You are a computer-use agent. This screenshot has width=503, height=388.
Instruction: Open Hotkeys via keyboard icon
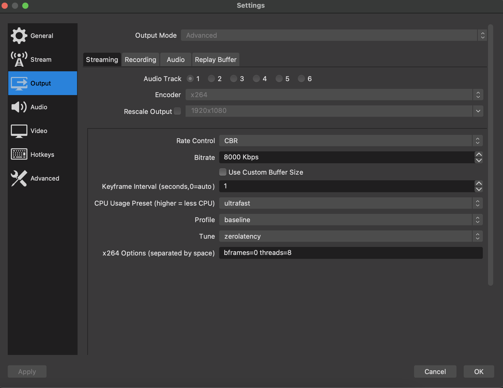tap(19, 154)
